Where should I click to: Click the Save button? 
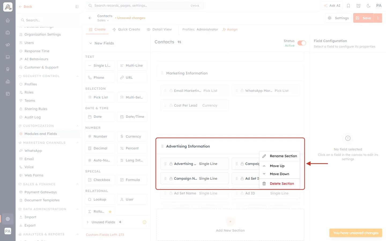click(363, 18)
